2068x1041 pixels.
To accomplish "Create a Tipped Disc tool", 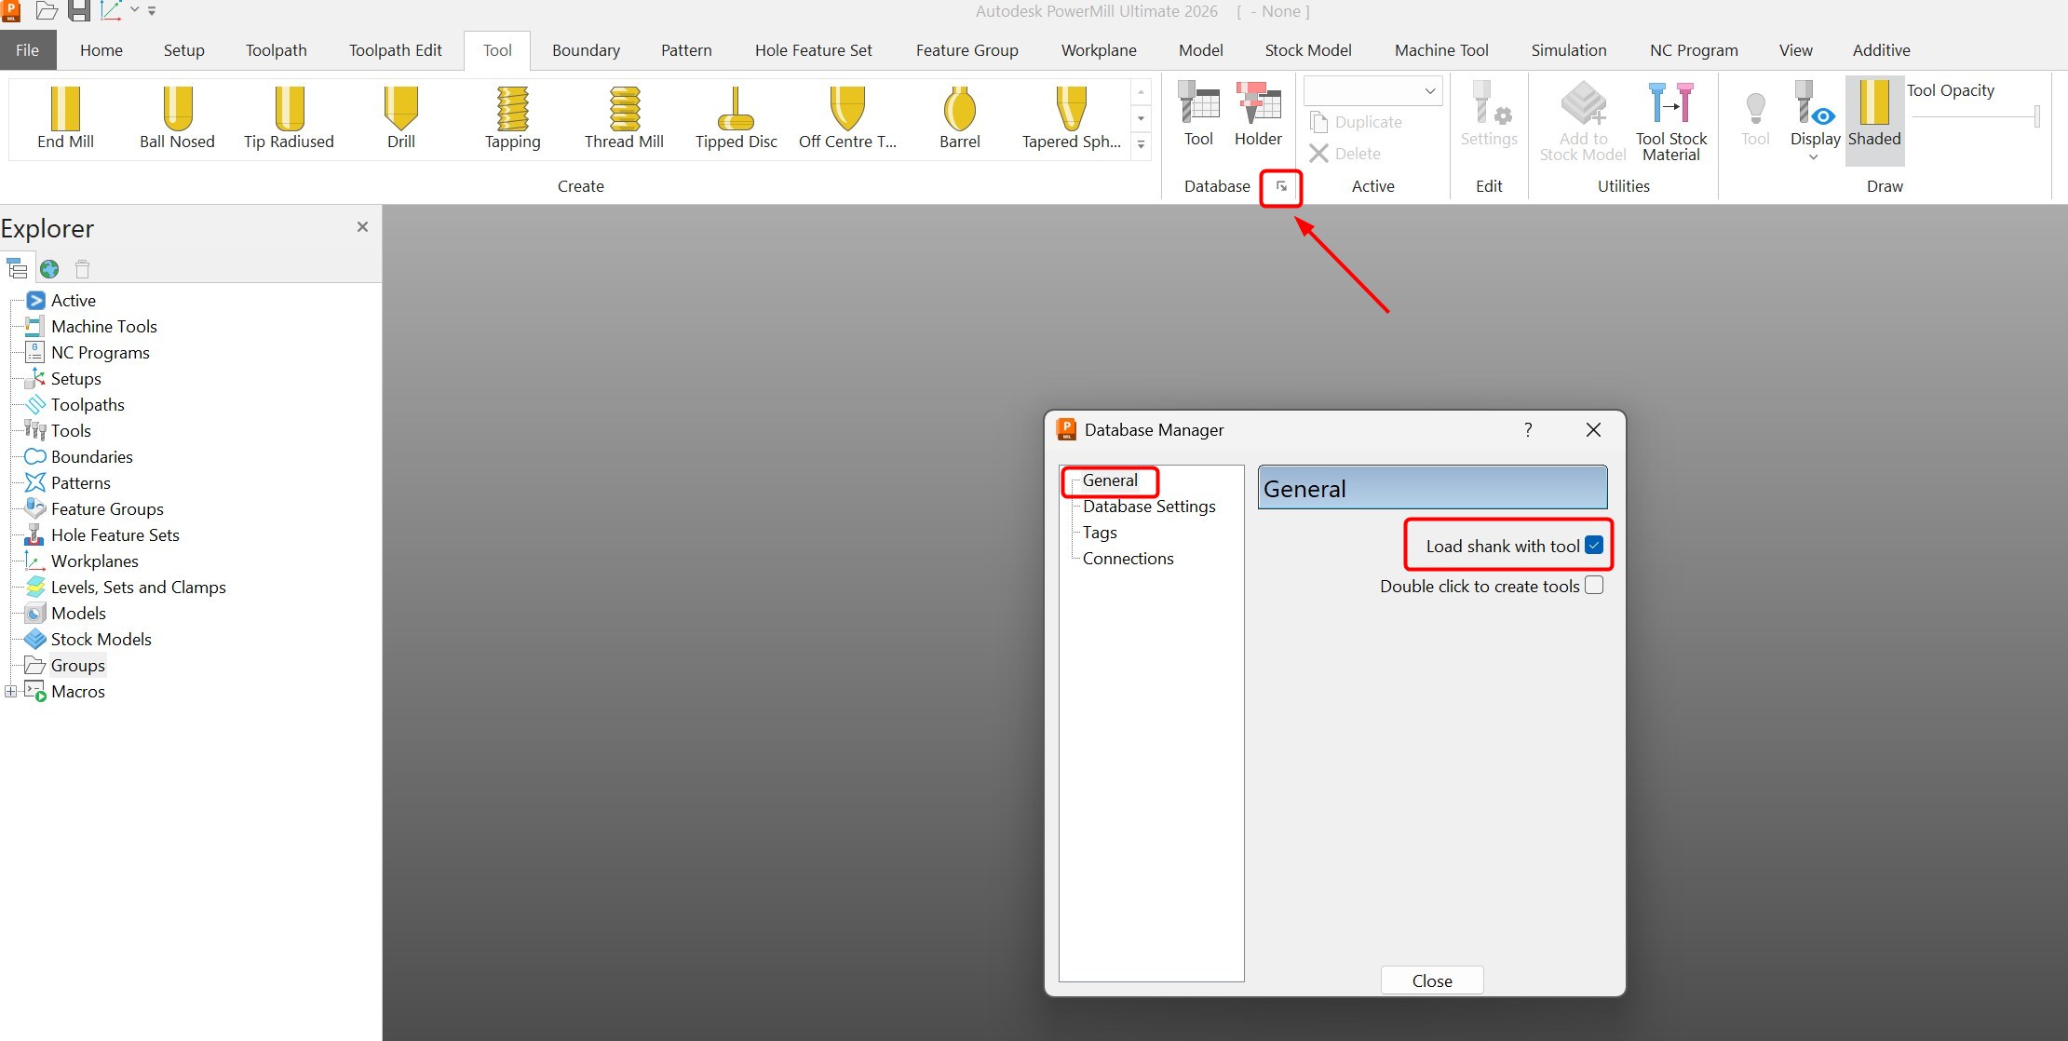I will pyautogui.click(x=736, y=118).
